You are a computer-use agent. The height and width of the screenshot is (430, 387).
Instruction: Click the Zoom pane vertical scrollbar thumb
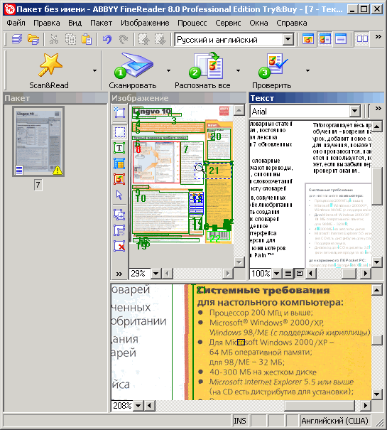[377, 340]
